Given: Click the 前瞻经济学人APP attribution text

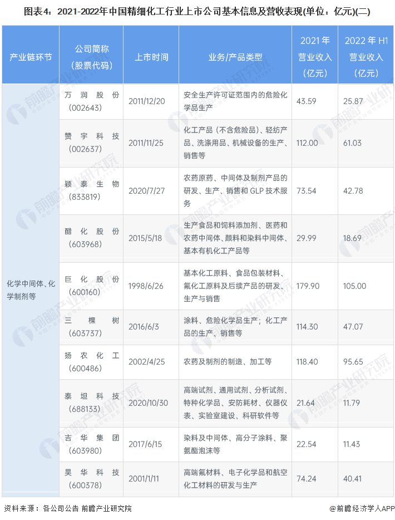Looking at the screenshot, I should coord(365,508).
